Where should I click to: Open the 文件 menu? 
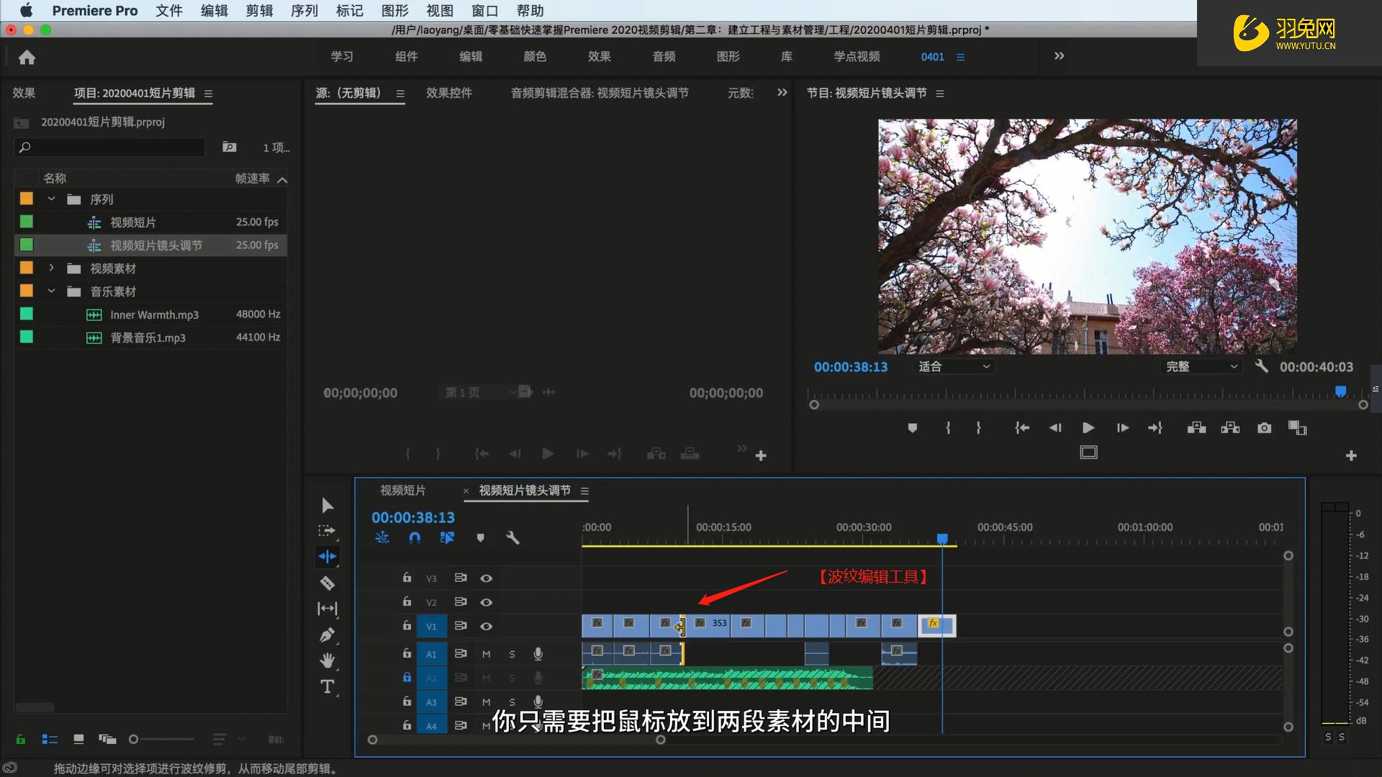click(x=169, y=11)
